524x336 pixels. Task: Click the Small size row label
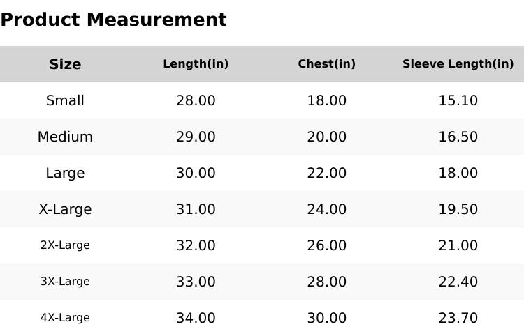click(x=65, y=100)
